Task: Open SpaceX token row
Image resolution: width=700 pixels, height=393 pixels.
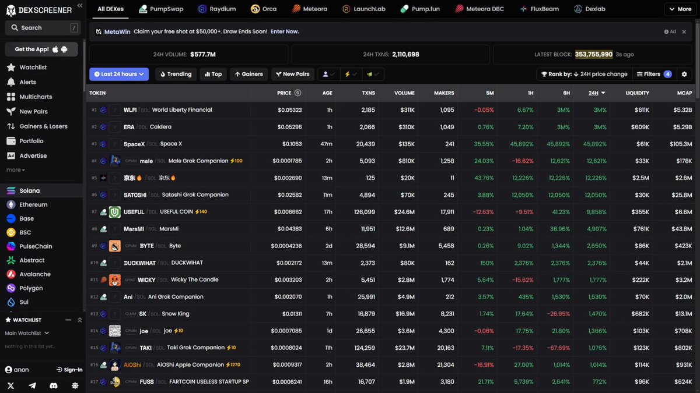Action: [391, 144]
